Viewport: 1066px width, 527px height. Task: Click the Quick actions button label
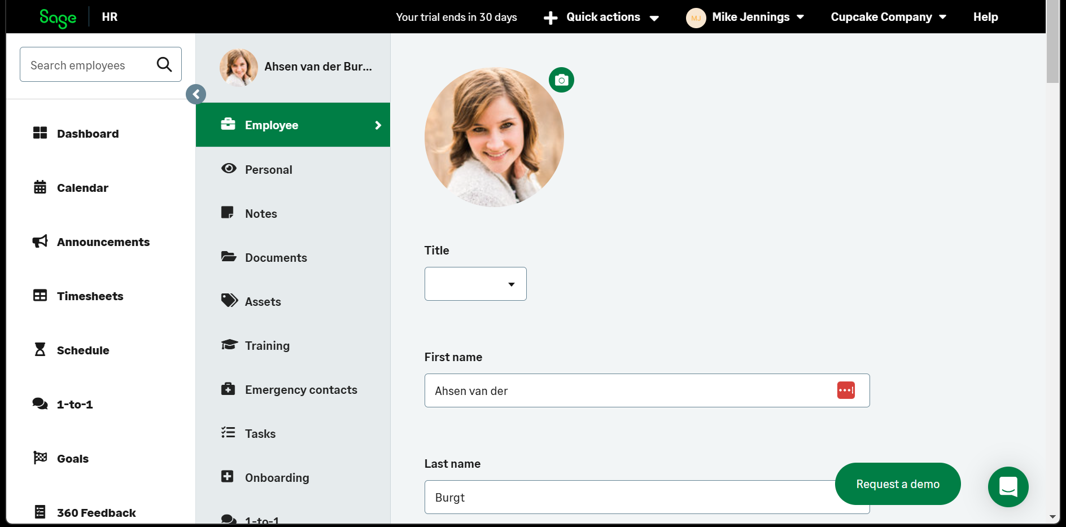point(603,17)
